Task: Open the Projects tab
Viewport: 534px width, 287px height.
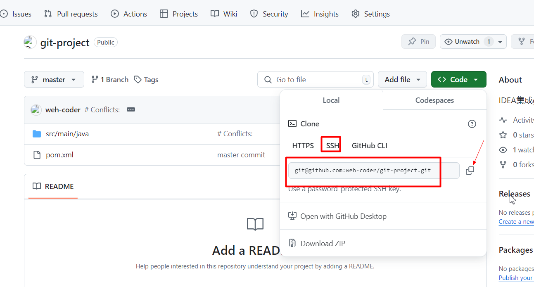Action: click(x=179, y=14)
